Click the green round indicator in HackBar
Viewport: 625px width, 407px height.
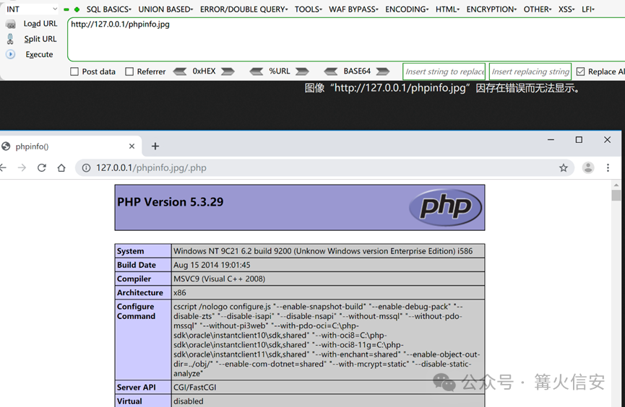click(x=77, y=9)
